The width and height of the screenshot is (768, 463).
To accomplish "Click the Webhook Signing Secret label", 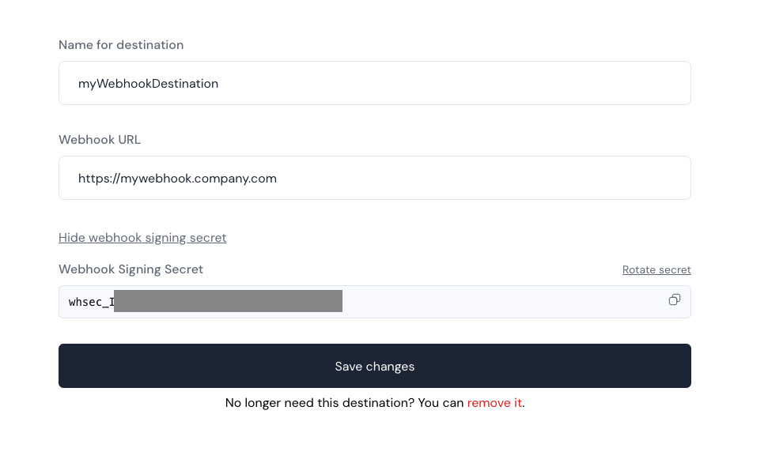I will click(x=131, y=269).
